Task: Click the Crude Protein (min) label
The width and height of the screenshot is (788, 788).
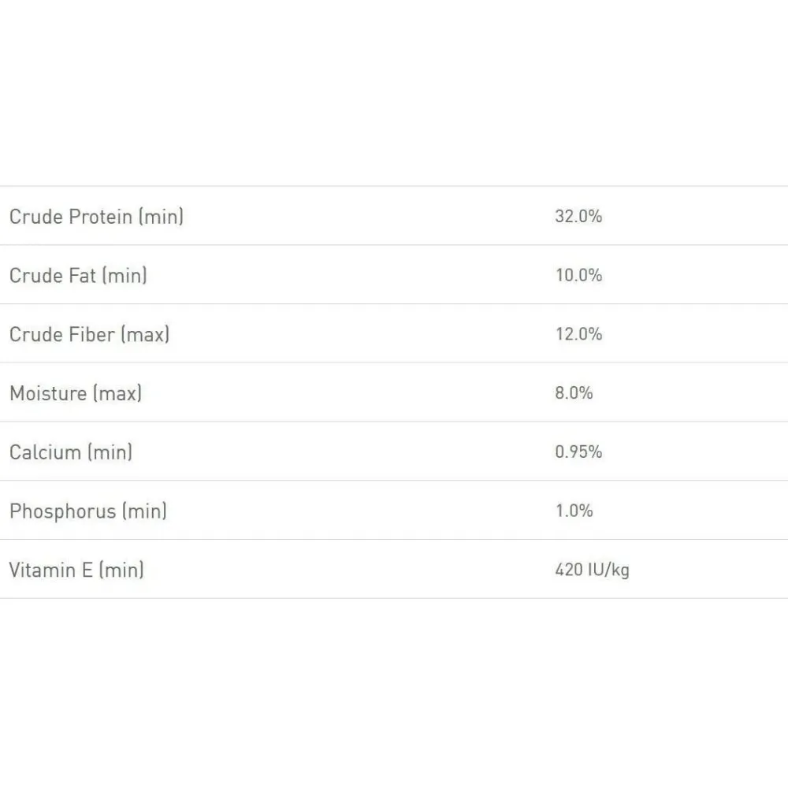Action: tap(96, 217)
